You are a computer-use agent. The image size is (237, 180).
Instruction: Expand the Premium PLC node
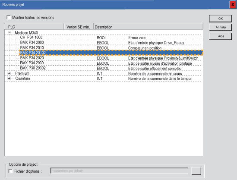point(9,73)
